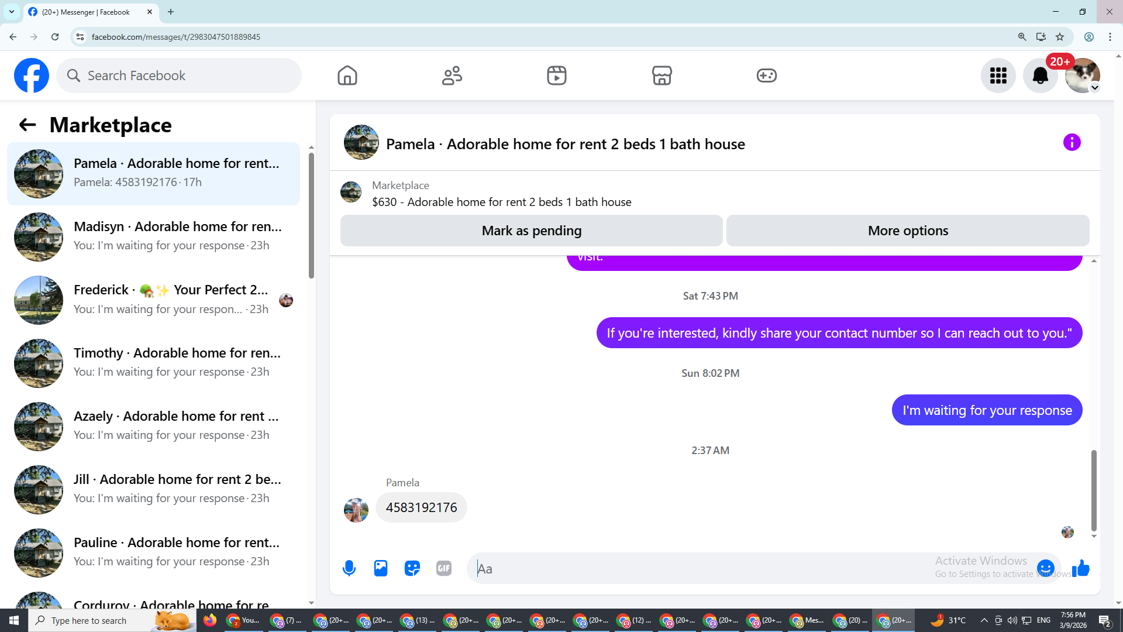1123x632 pixels.
Task: Open the sticker picker icon
Action: coord(412,568)
